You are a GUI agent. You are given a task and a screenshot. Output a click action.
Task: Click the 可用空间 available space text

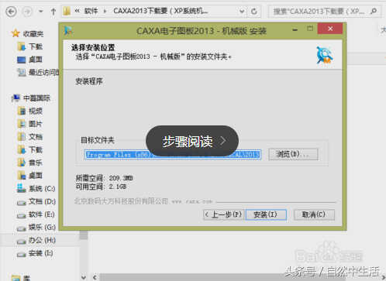pyautogui.click(x=101, y=187)
